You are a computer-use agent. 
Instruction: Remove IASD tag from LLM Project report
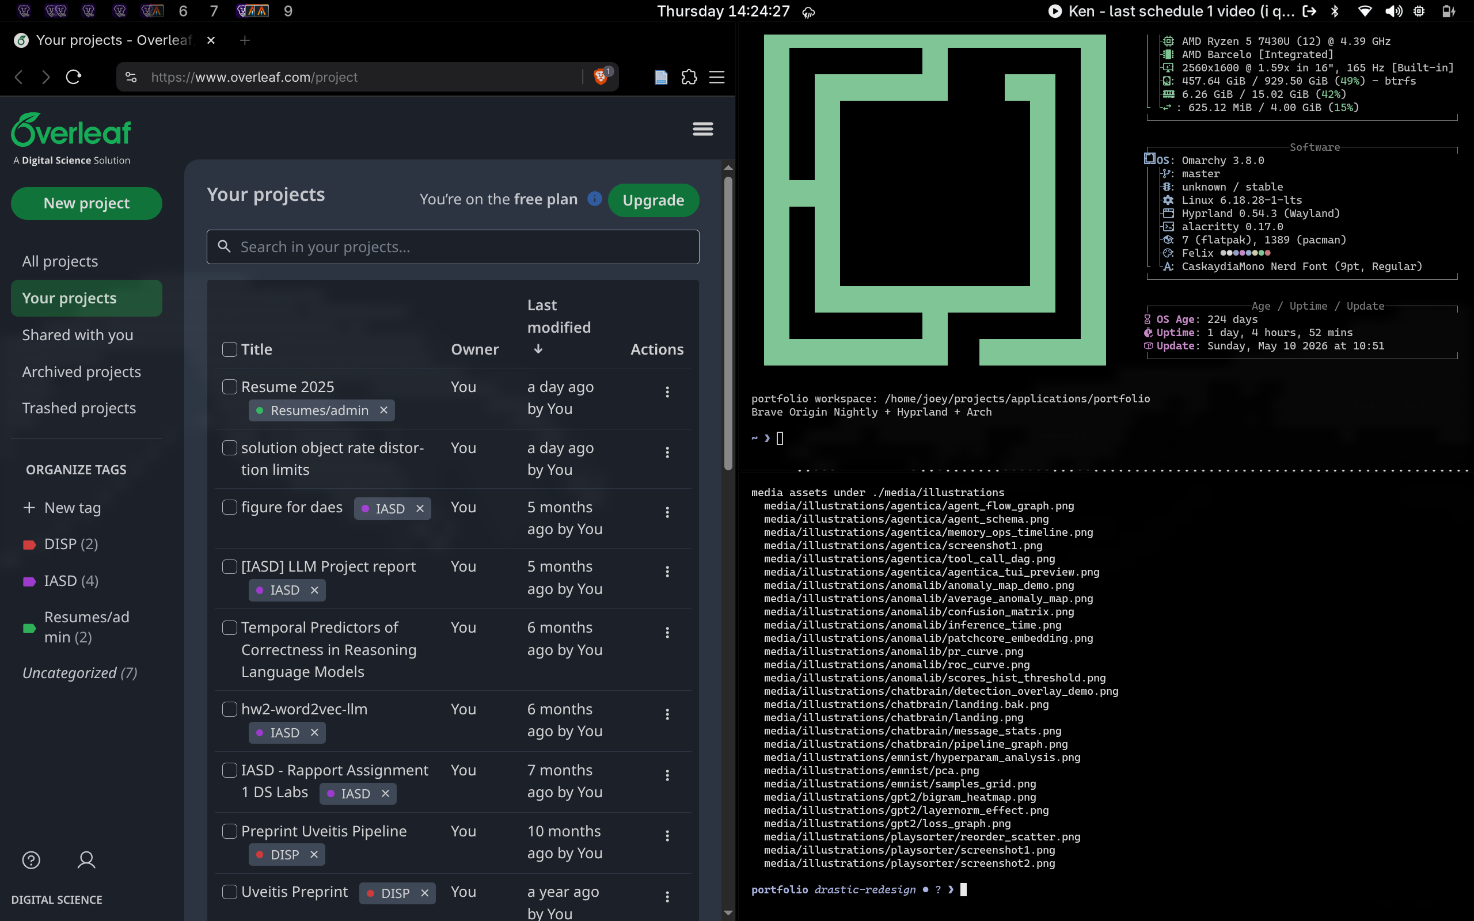pos(314,590)
